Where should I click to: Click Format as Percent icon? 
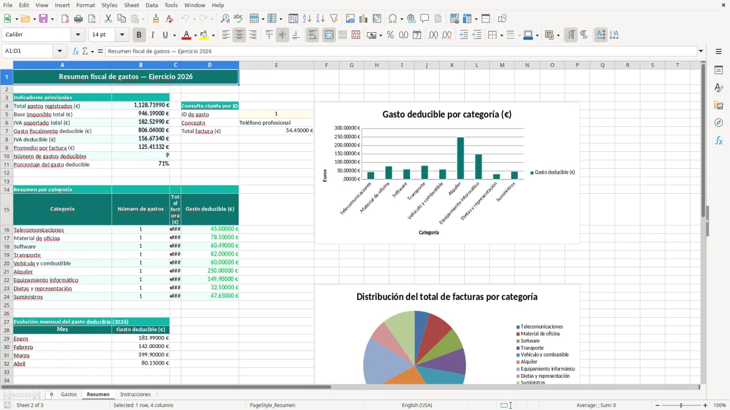(x=390, y=35)
